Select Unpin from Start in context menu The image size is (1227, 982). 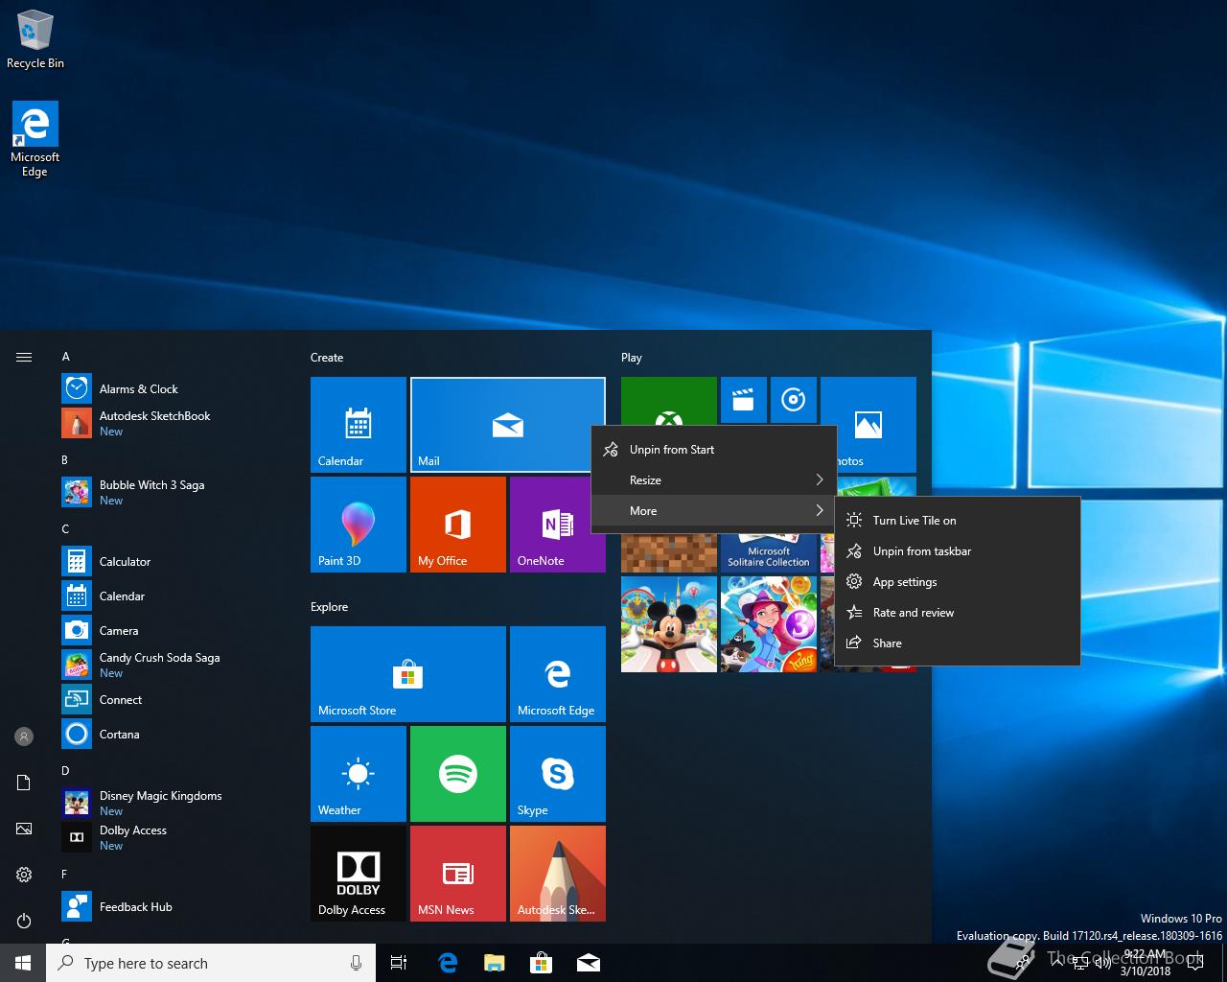(x=714, y=450)
